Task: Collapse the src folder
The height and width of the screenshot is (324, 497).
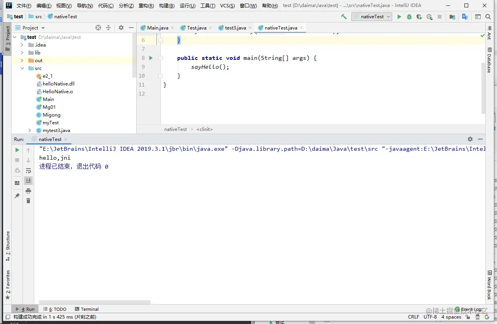Action: [x=22, y=68]
